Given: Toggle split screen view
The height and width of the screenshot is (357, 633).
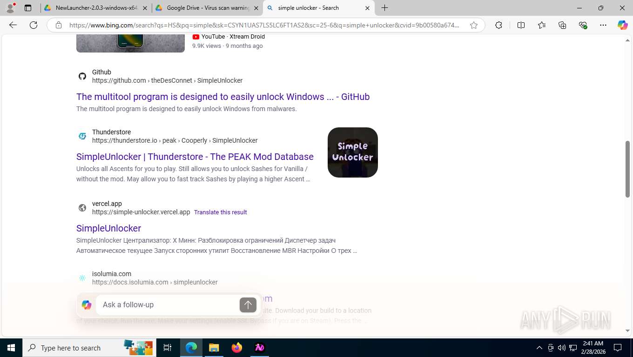Looking at the screenshot, I should [521, 25].
